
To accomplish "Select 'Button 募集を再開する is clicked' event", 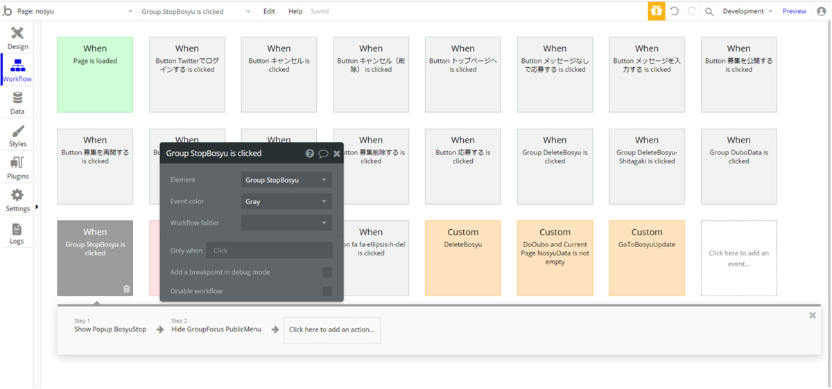I will pos(95,166).
